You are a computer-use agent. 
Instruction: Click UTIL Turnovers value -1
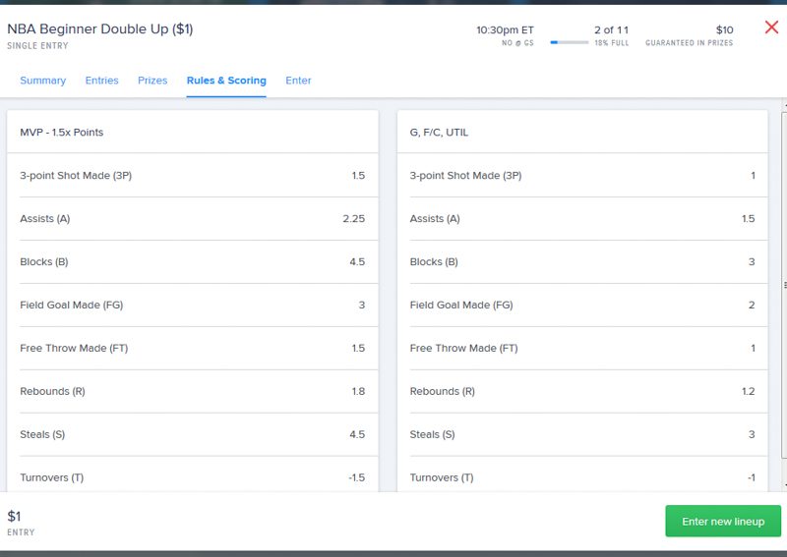752,477
